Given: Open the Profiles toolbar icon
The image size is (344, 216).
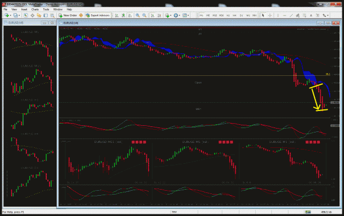Looking at the screenshot, I should pyautogui.click(x=15, y=15).
